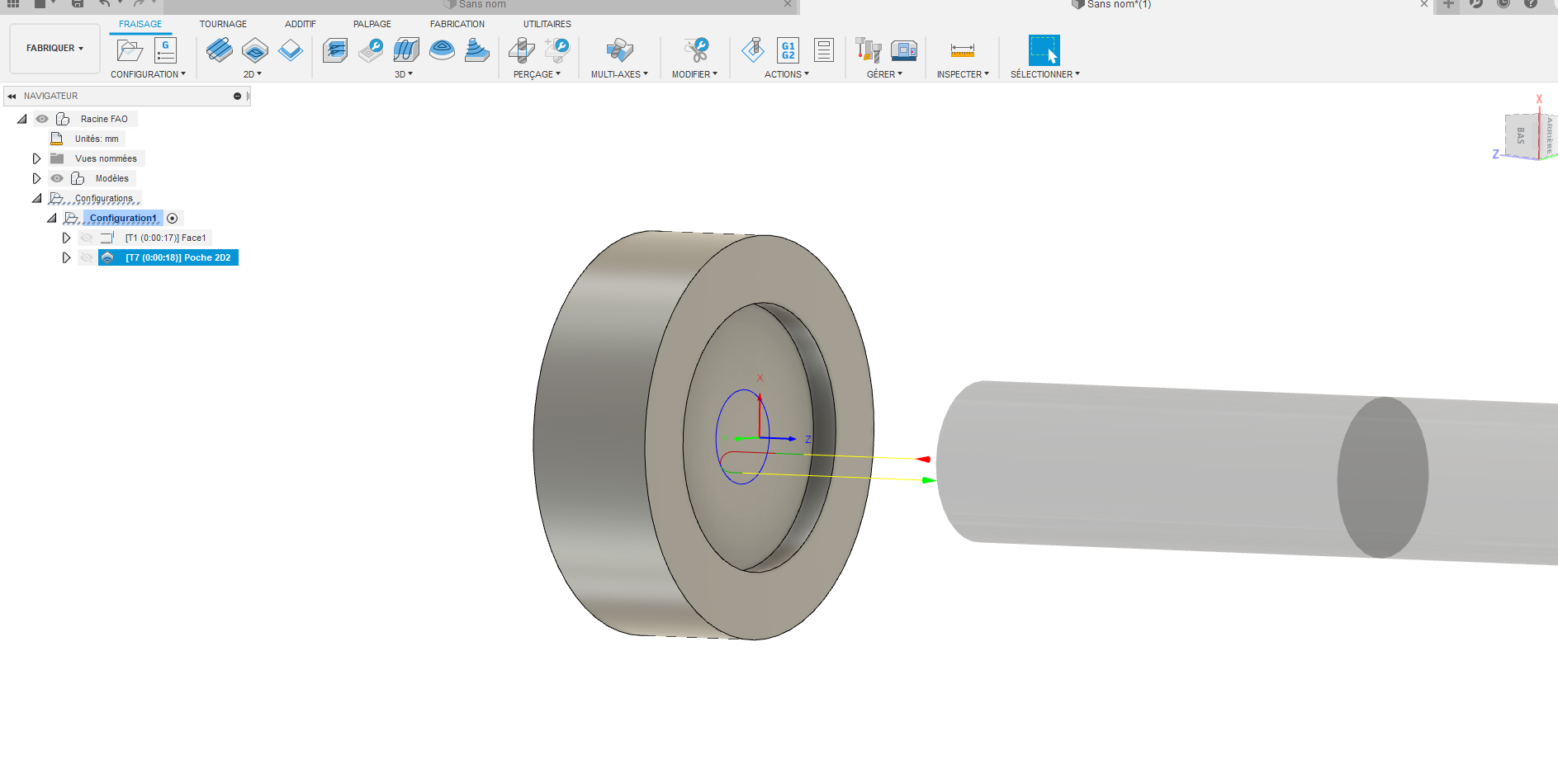1558x769 pixels.
Task: Expand the Vues nommées tree node
Action: pyautogui.click(x=36, y=158)
